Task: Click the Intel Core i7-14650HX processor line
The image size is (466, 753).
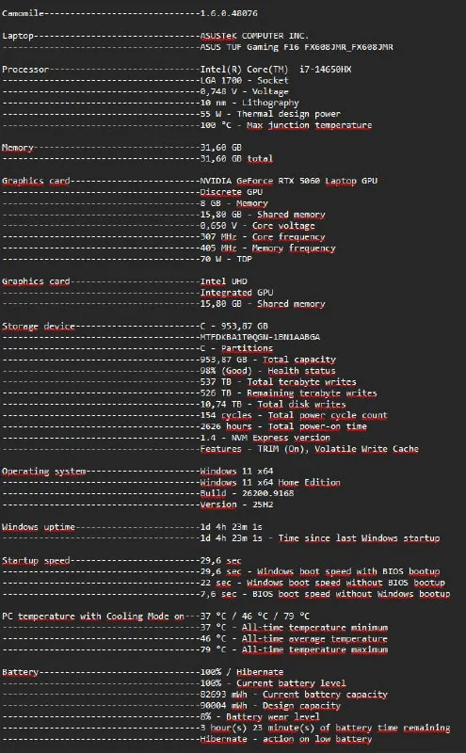Action: [x=275, y=69]
